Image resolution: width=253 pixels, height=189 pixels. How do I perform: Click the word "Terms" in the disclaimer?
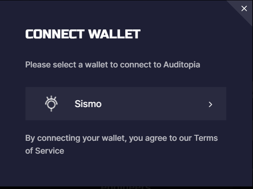click(x=206, y=138)
